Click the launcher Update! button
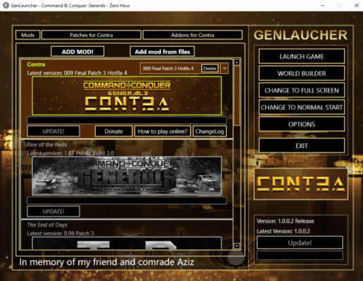The height and width of the screenshot is (281, 363). click(300, 242)
